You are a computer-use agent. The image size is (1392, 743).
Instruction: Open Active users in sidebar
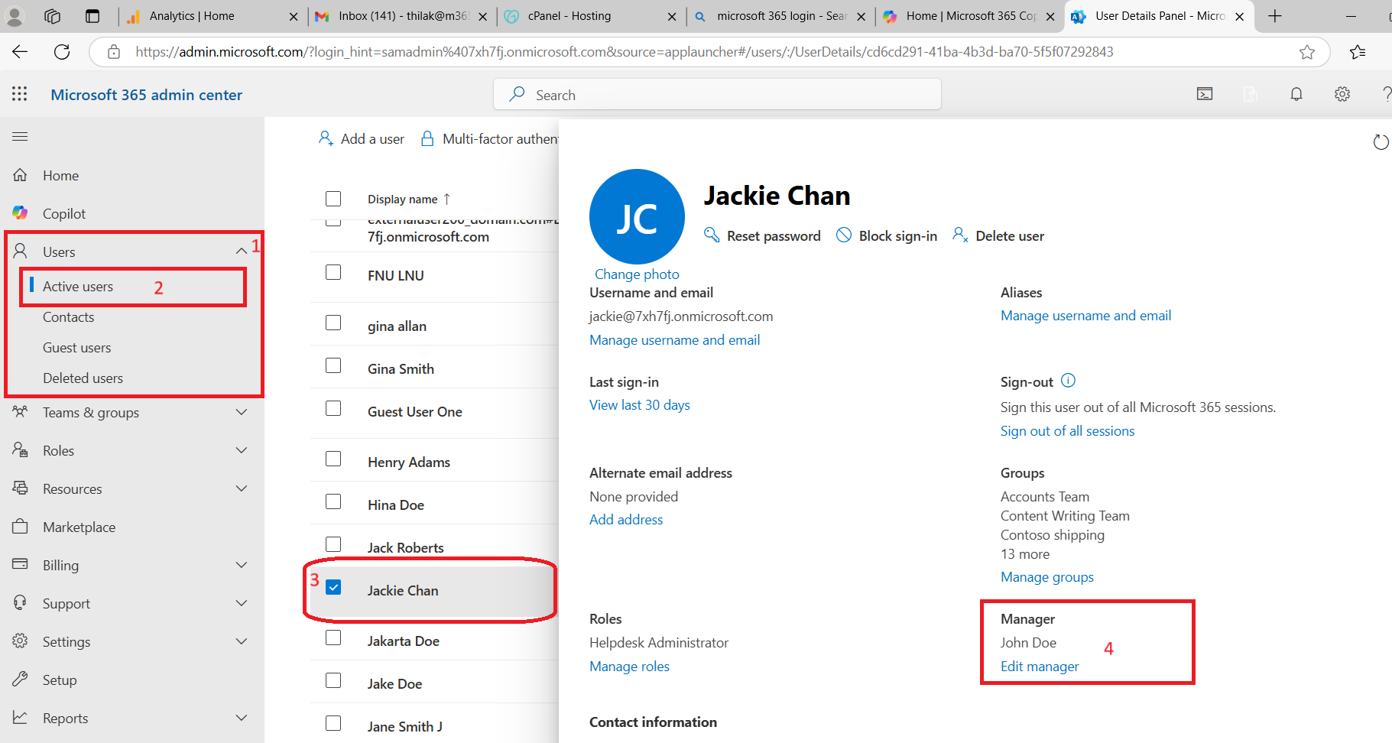pos(78,286)
